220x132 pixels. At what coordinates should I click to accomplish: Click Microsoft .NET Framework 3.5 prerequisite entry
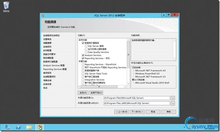150,77
